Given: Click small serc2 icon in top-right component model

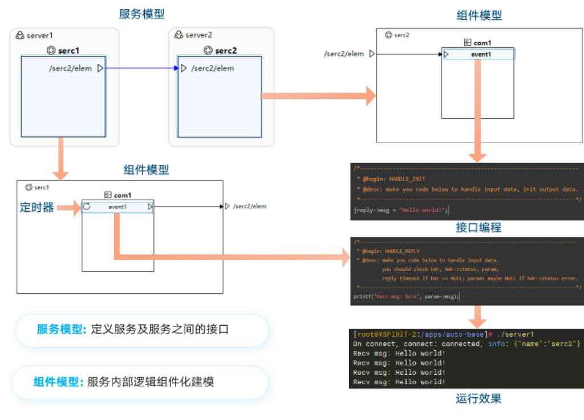Looking at the screenshot, I should pos(388,35).
